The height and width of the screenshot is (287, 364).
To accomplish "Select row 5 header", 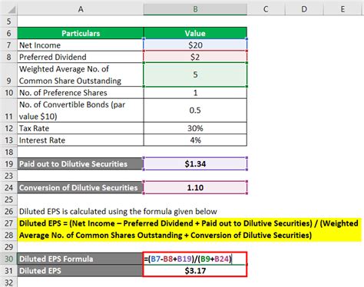I will 8,21.
